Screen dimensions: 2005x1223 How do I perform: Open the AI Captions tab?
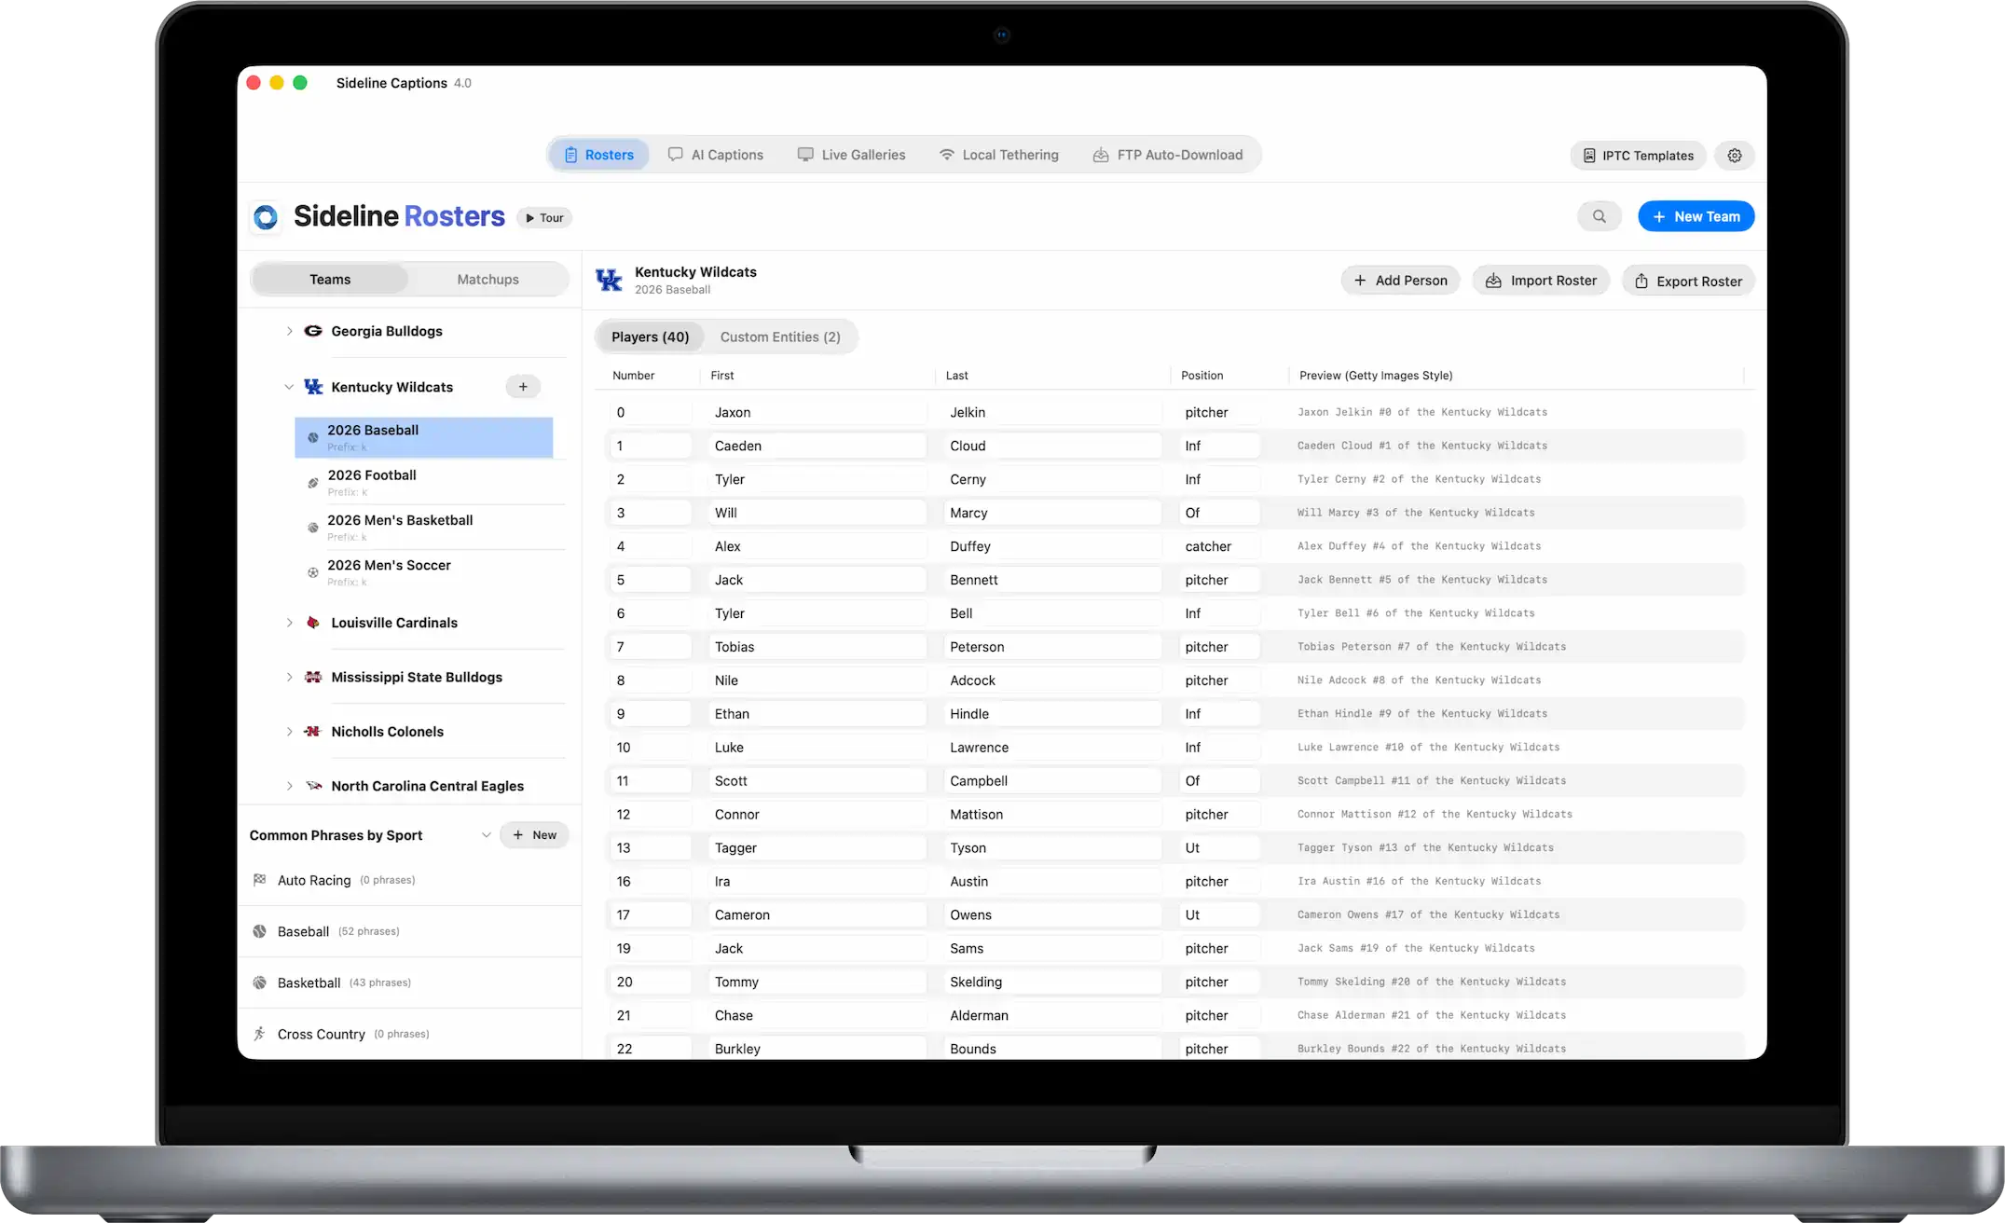pyautogui.click(x=716, y=155)
